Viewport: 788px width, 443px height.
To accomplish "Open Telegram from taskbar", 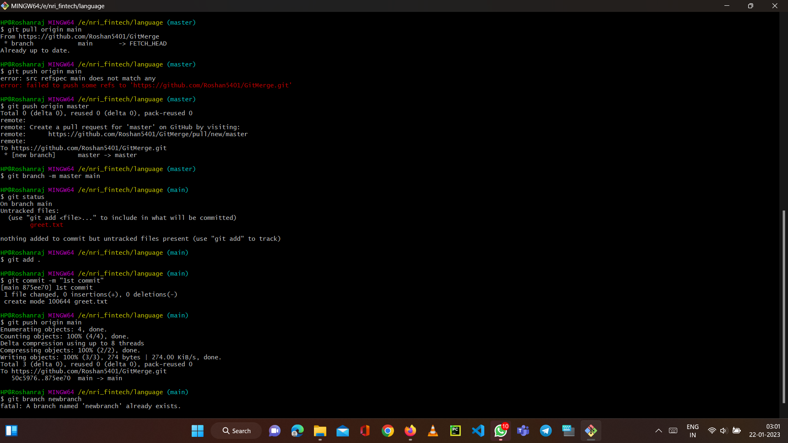I will point(545,431).
